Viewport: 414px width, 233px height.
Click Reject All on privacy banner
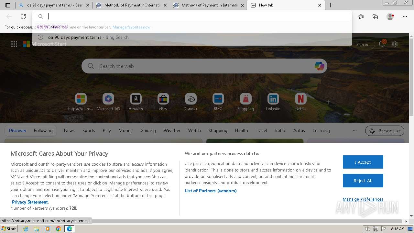click(363, 181)
